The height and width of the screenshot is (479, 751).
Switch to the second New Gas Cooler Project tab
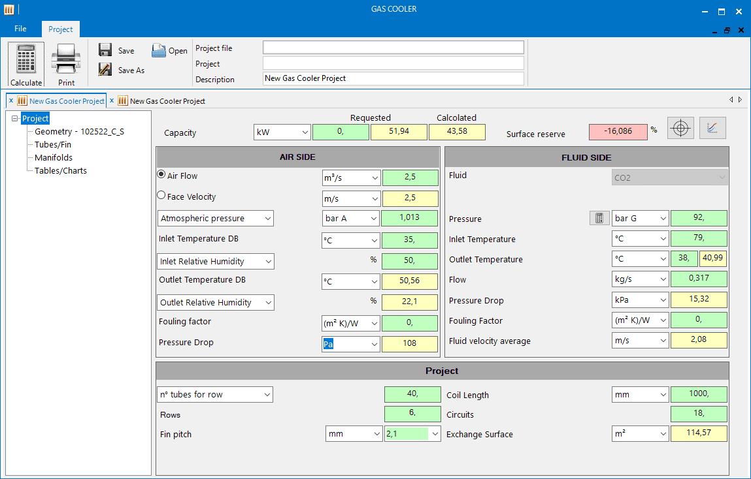click(x=167, y=101)
